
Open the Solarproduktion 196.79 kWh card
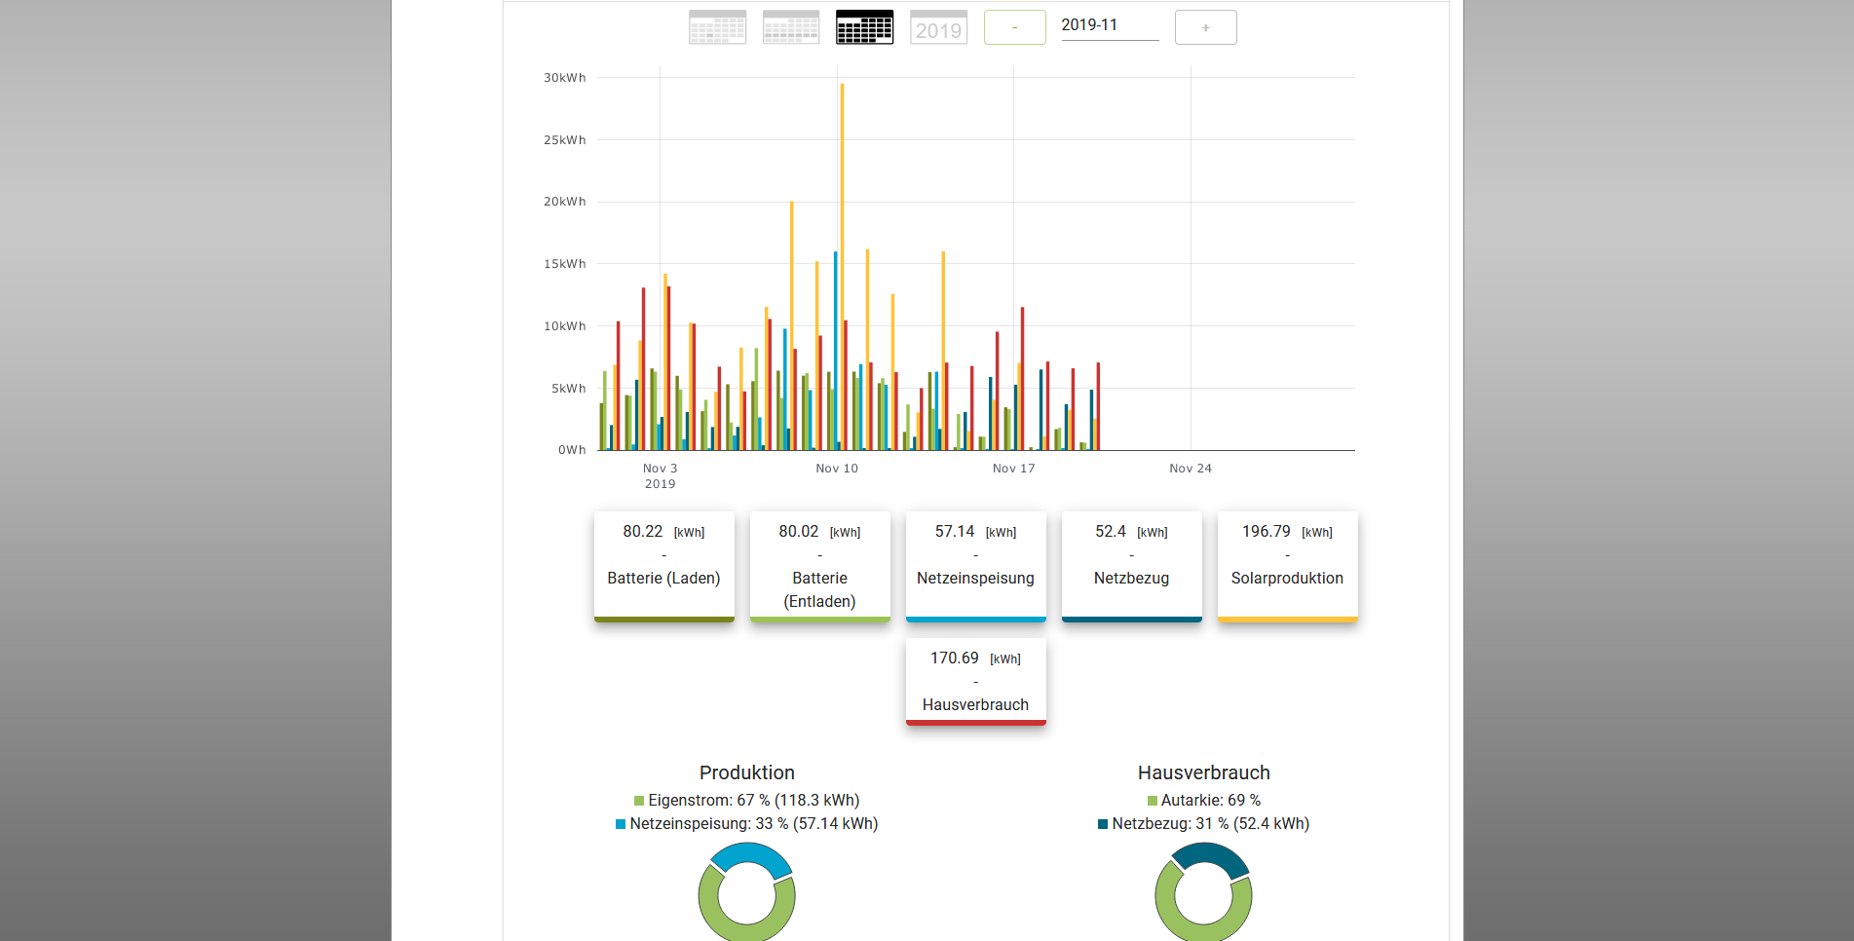(1287, 565)
